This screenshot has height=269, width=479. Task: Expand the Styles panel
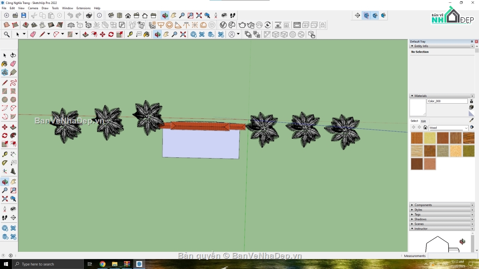point(412,210)
